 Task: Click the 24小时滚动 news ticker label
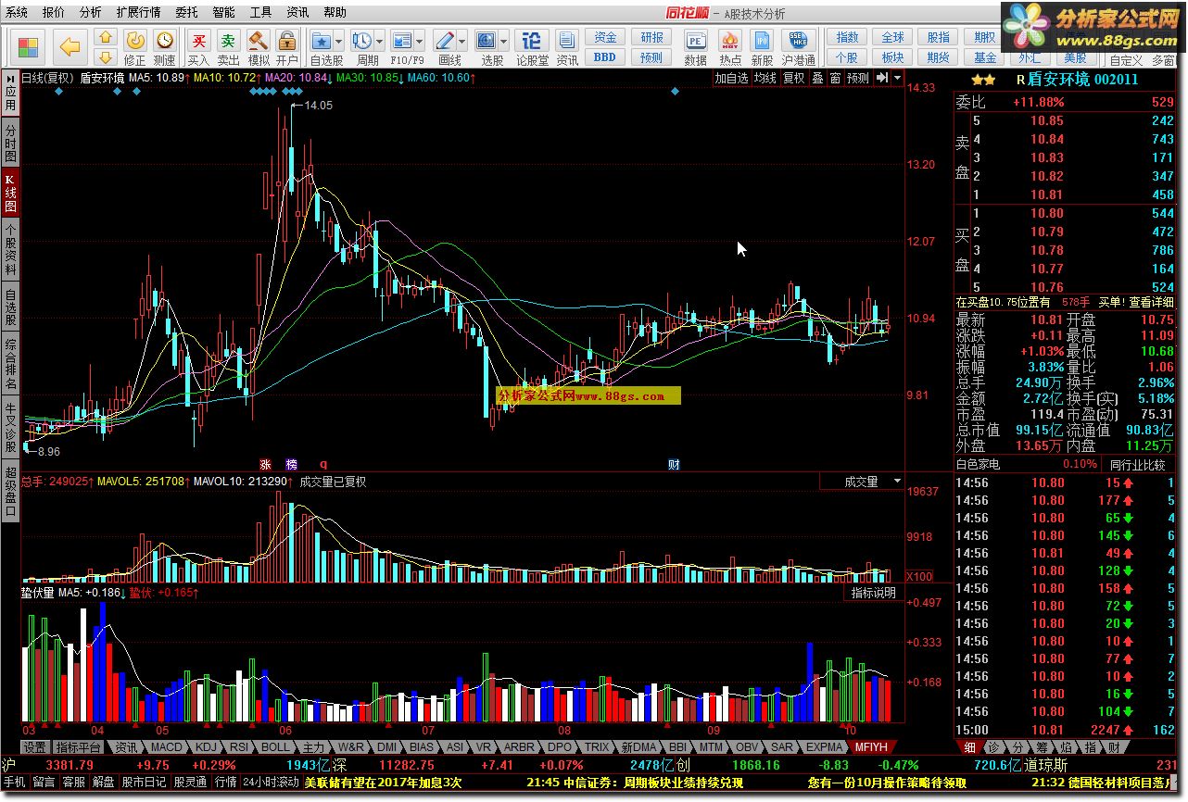[x=272, y=782]
